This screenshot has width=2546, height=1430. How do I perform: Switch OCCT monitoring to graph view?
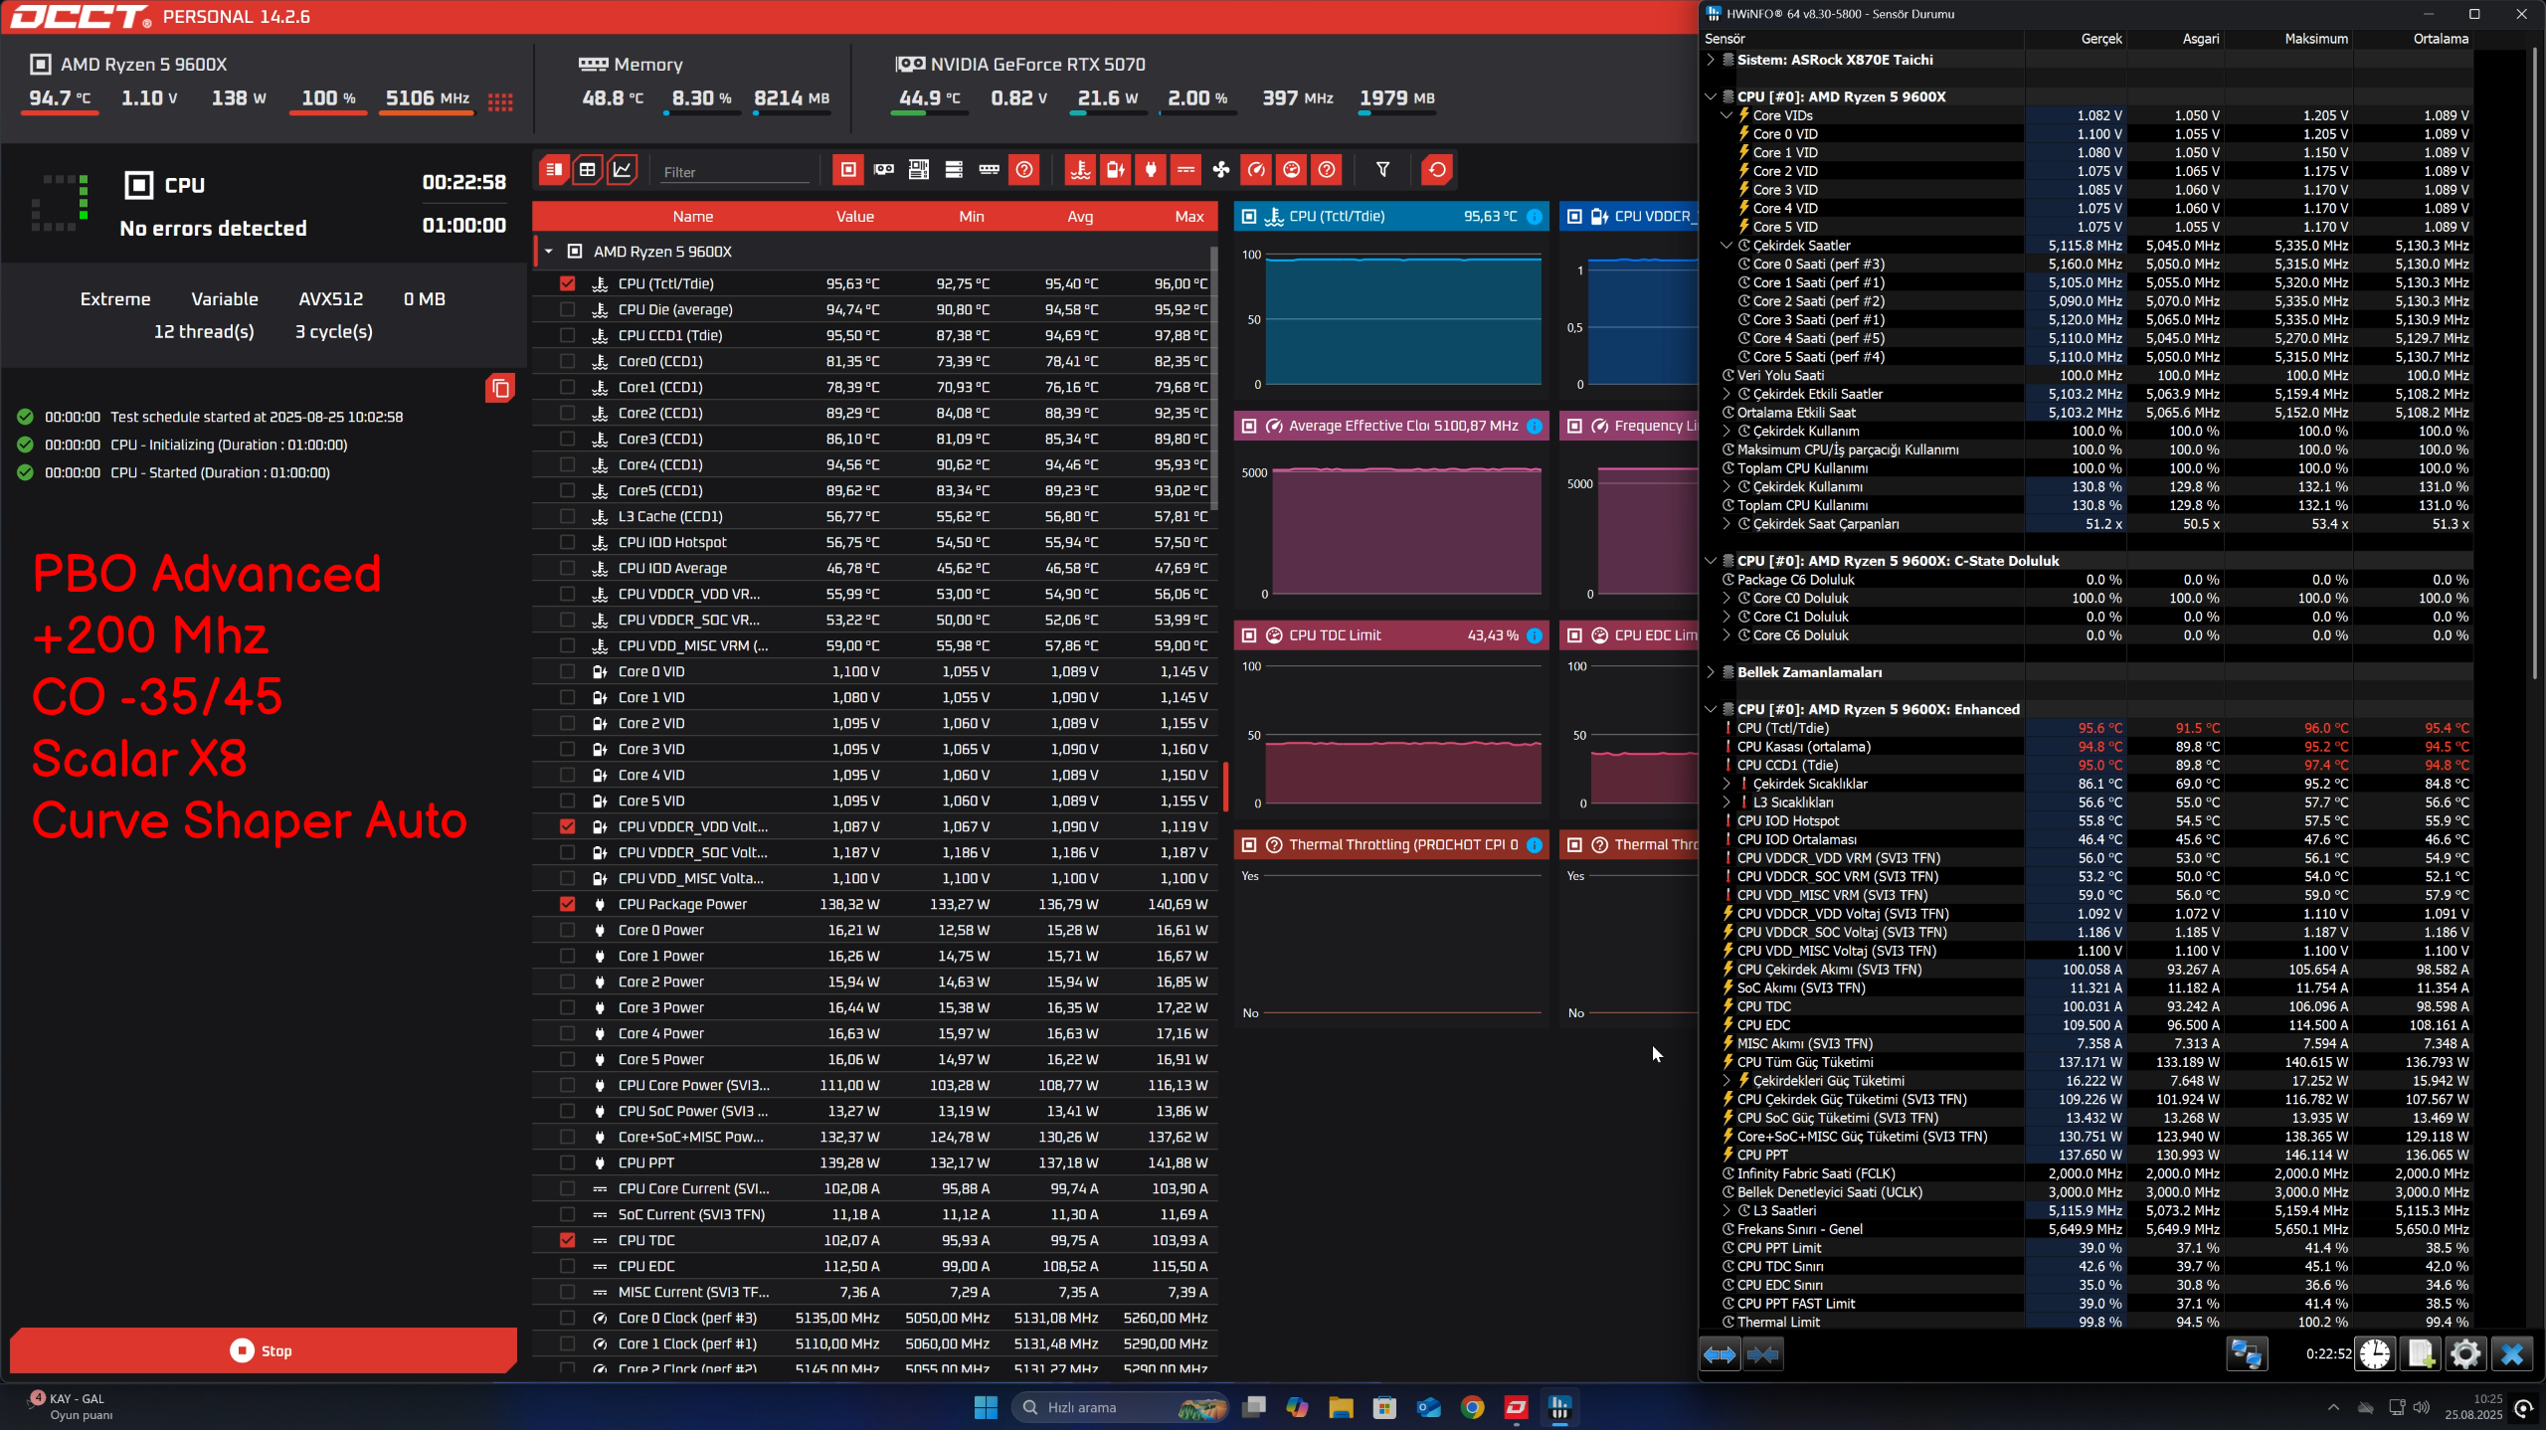click(623, 170)
